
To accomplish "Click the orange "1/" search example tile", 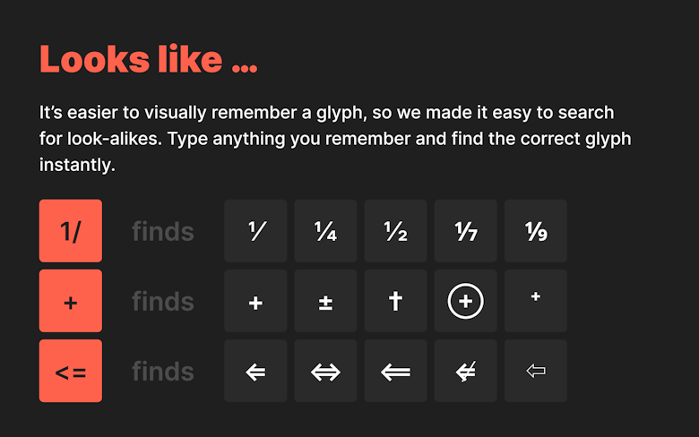I will (x=71, y=231).
